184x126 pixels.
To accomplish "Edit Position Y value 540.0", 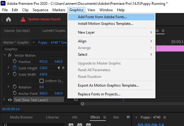I will pyautogui.click(x=59, y=61).
